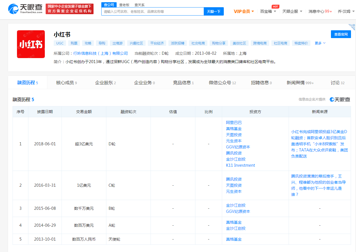
Task: Click the 攻略 tag
Action: 88,43
